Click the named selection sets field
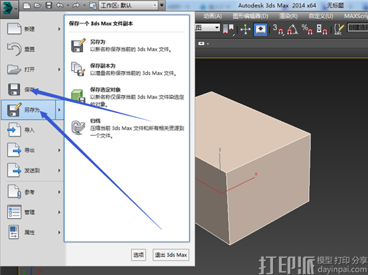368x275 pixels. click(x=358, y=27)
